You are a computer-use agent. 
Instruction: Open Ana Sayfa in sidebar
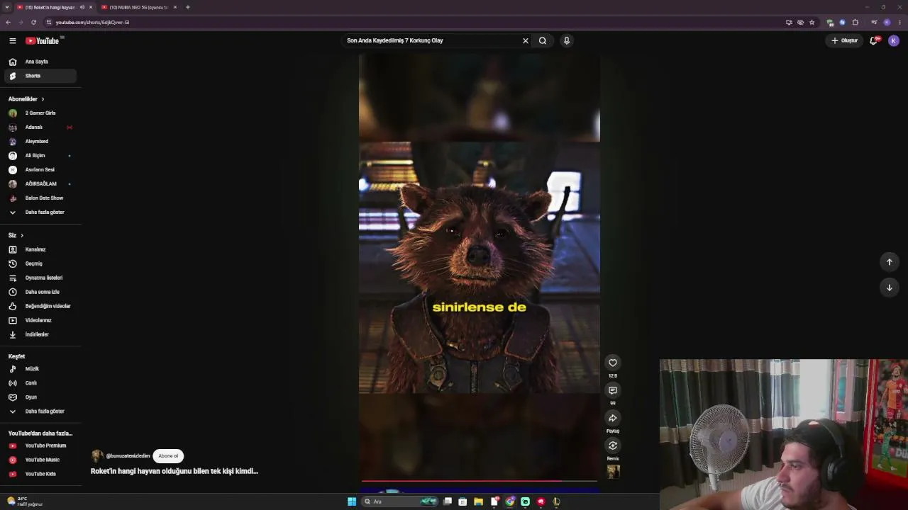click(40, 62)
